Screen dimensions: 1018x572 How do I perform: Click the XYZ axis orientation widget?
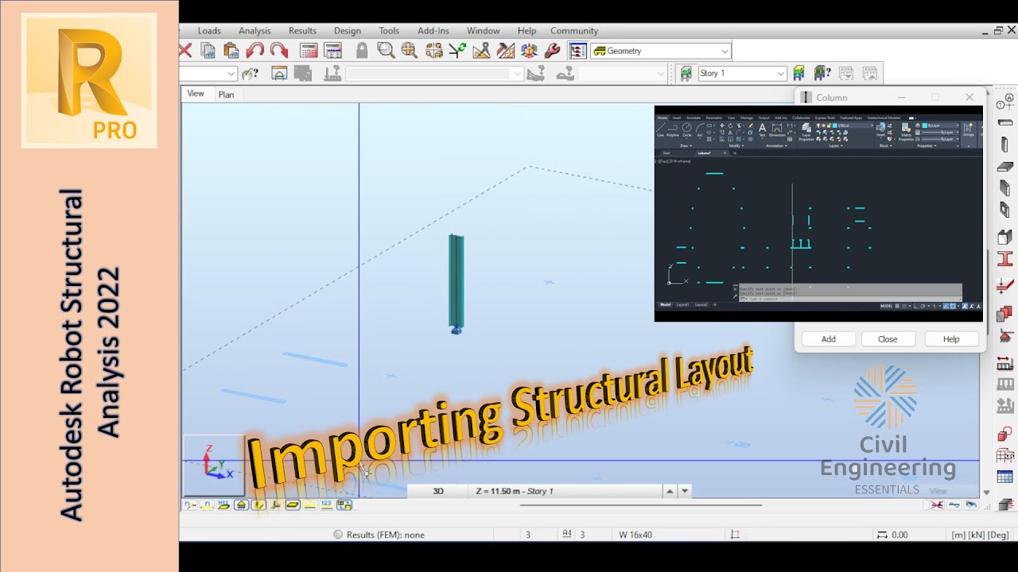(214, 465)
